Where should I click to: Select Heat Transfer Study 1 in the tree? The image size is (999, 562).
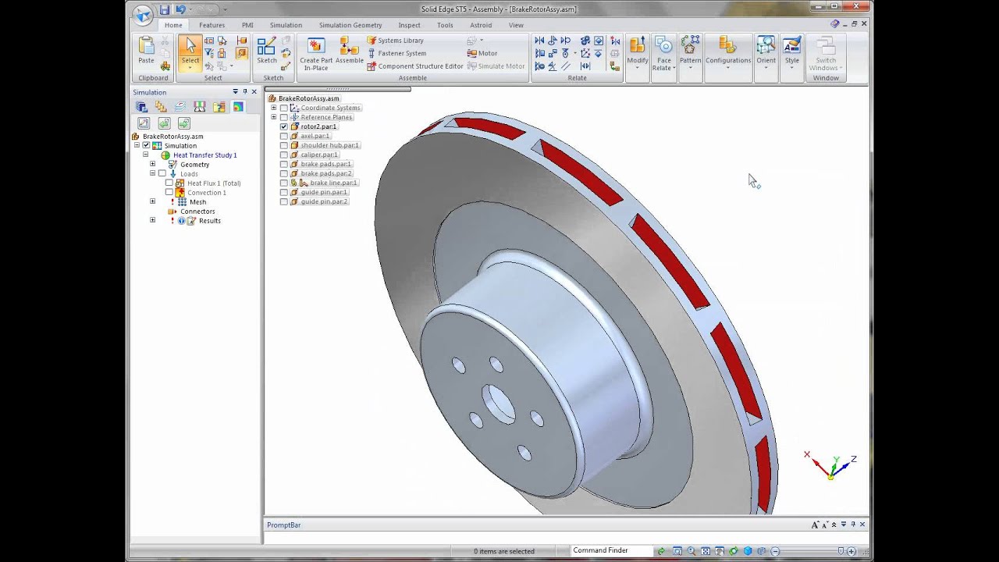[205, 155]
